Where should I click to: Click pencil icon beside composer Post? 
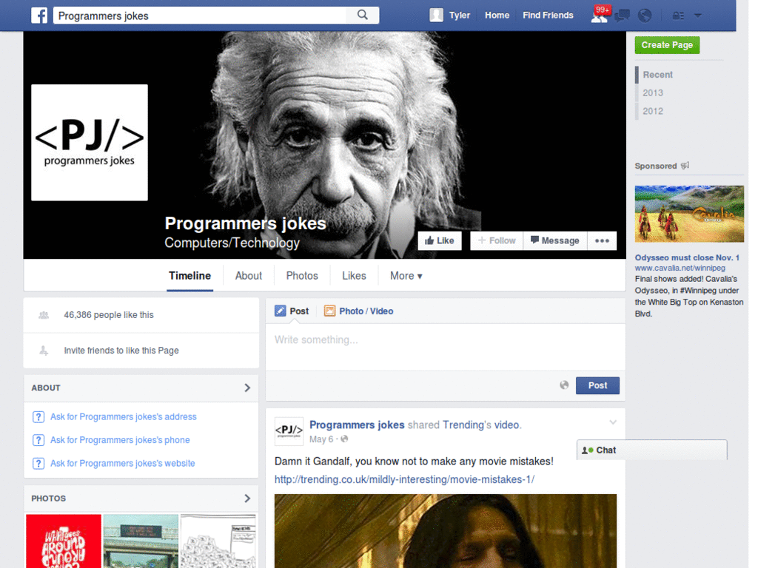point(281,311)
